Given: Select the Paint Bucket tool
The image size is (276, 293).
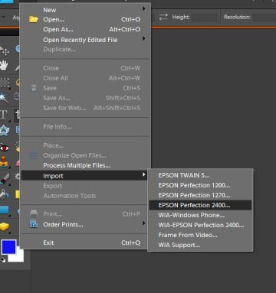Looking at the screenshot, I should pyautogui.click(x=4, y=195).
